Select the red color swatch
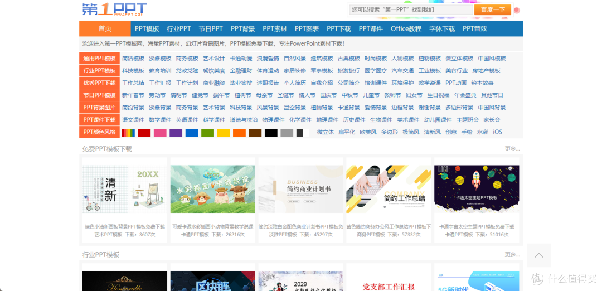602x291 pixels. click(x=144, y=133)
